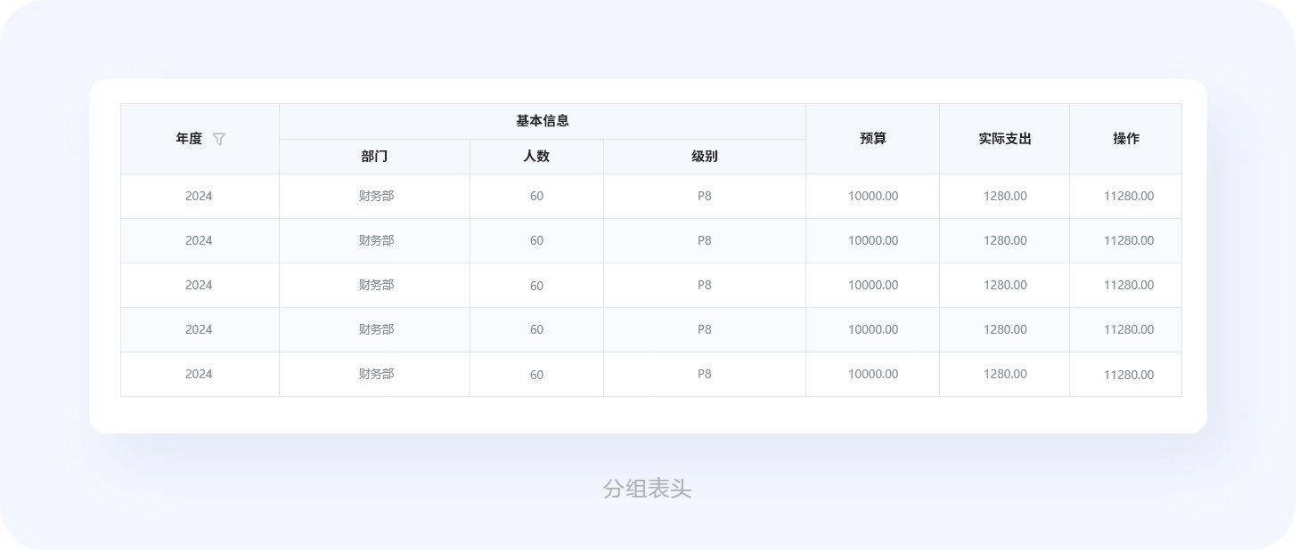Select 2024 in the last data row
The width and height of the screenshot is (1307, 550).
click(x=199, y=374)
